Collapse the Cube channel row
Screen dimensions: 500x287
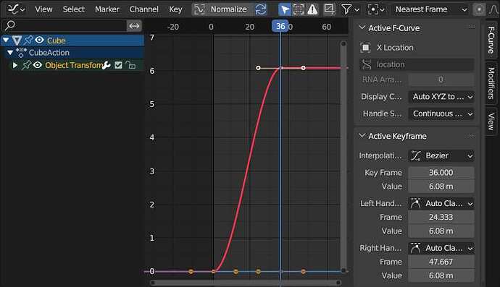[6, 40]
